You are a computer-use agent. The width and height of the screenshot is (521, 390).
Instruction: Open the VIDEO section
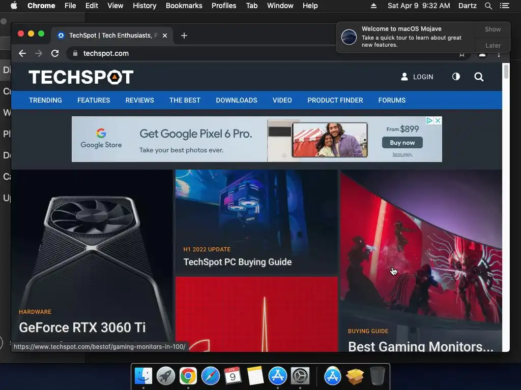pyautogui.click(x=282, y=100)
